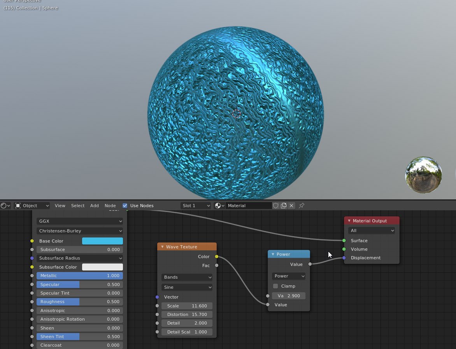Browse materials with the sphere icon
The width and height of the screenshot is (456, 349).
pos(219,206)
